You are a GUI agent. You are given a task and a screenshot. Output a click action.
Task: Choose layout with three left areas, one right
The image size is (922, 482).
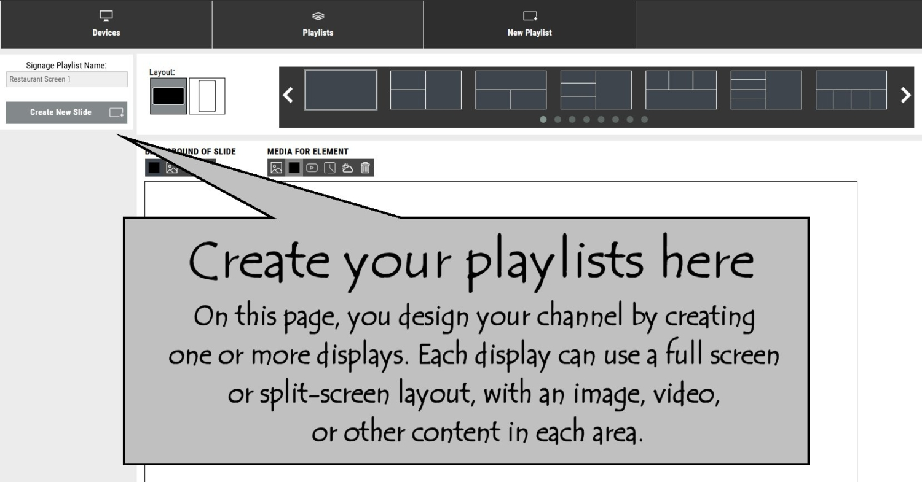point(596,90)
